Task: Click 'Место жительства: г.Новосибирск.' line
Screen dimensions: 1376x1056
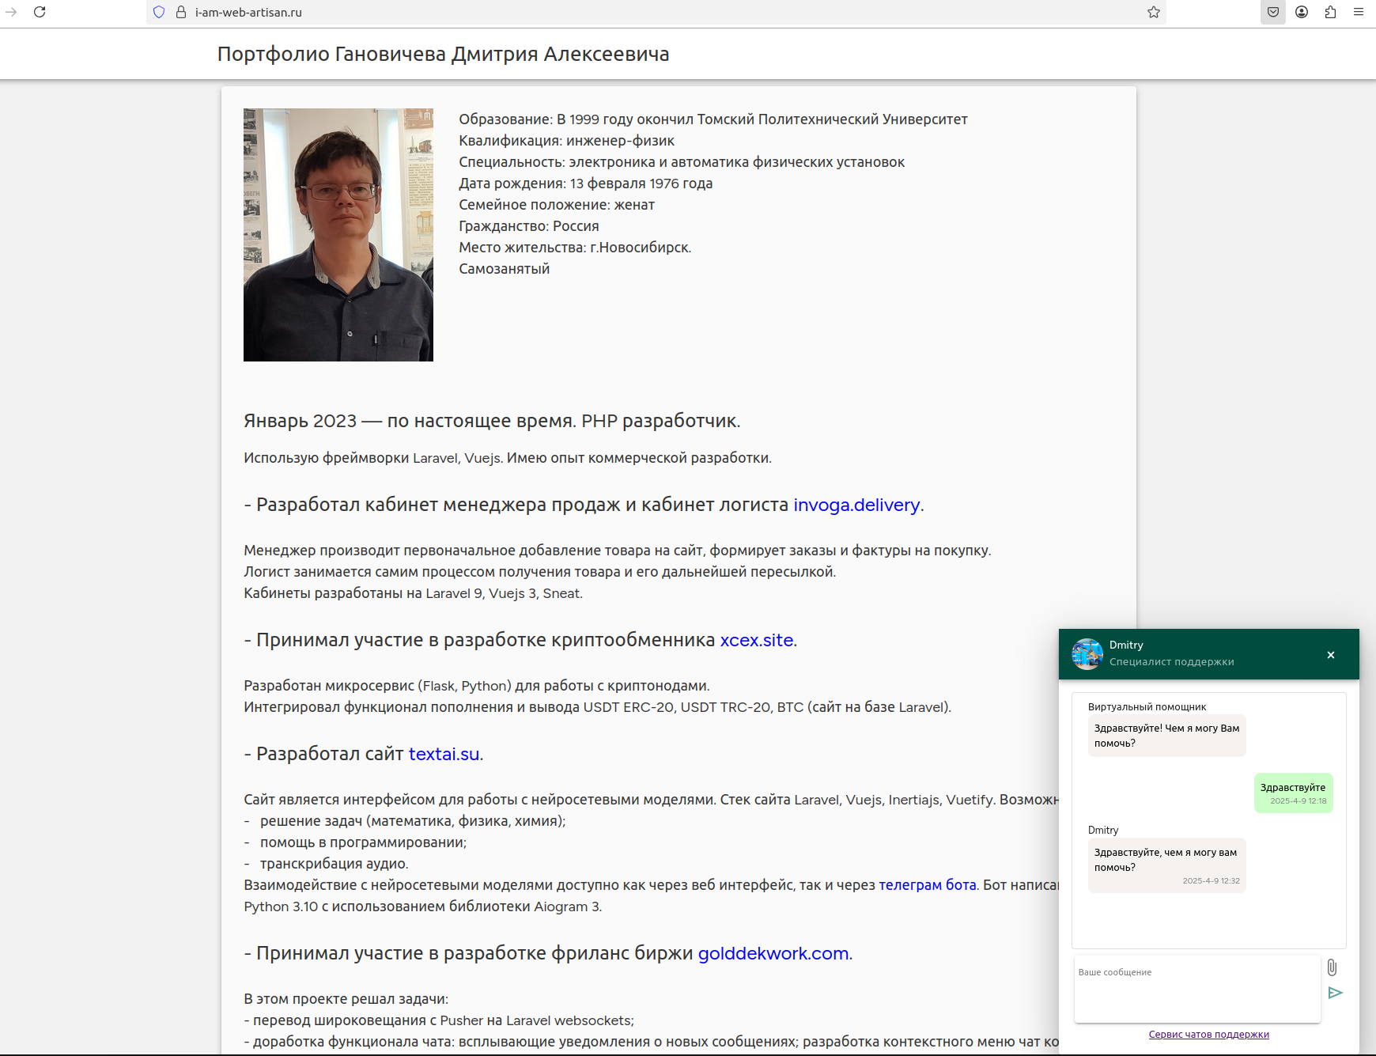Action: click(x=575, y=248)
